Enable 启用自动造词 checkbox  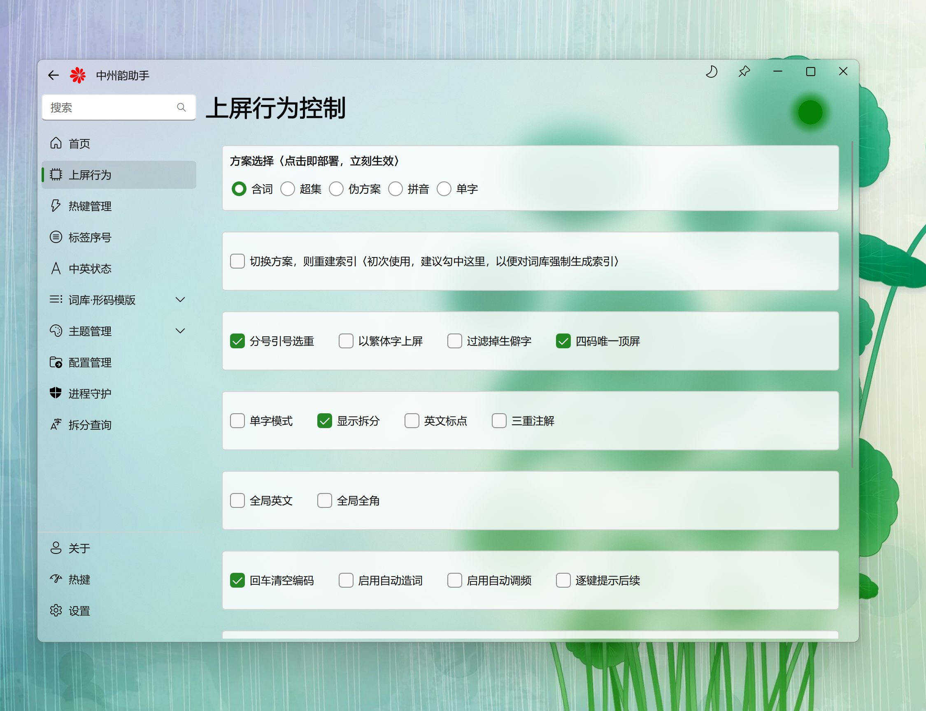[x=346, y=580]
